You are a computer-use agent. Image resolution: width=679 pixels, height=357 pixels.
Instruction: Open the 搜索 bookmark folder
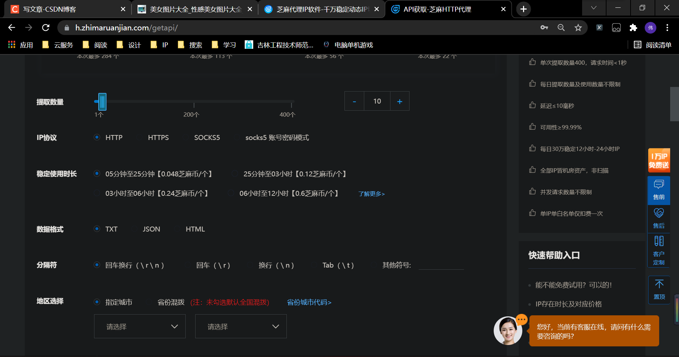(x=190, y=45)
